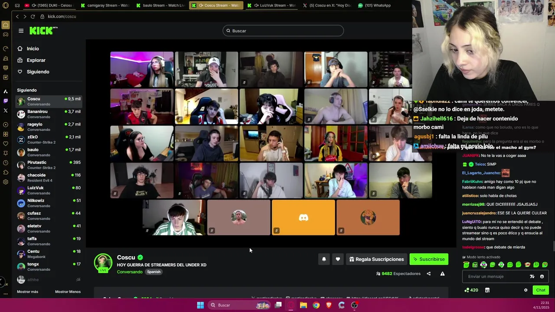Open chat settings gear icon
The width and height of the screenshot is (555, 312).
(x=526, y=290)
